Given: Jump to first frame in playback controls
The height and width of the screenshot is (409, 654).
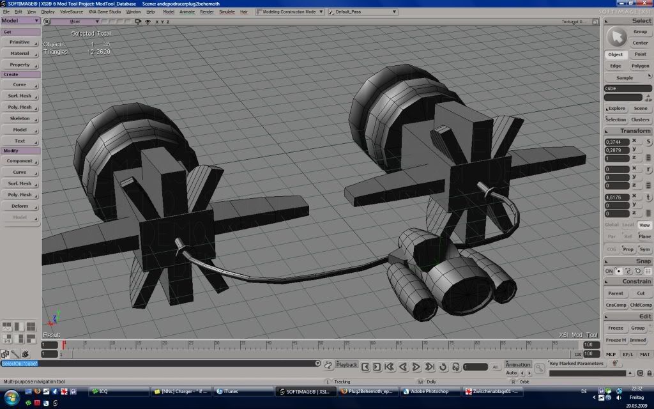Looking at the screenshot, I should pos(390,367).
